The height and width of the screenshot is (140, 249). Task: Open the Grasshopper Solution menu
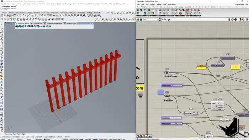tap(159, 4)
